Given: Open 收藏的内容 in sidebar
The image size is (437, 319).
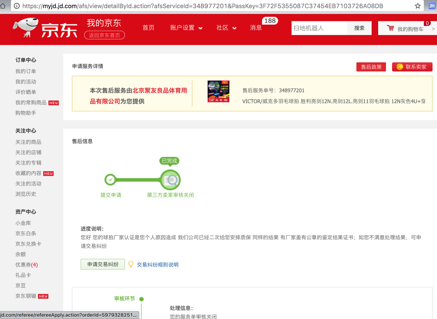Looking at the screenshot, I should coord(28,173).
